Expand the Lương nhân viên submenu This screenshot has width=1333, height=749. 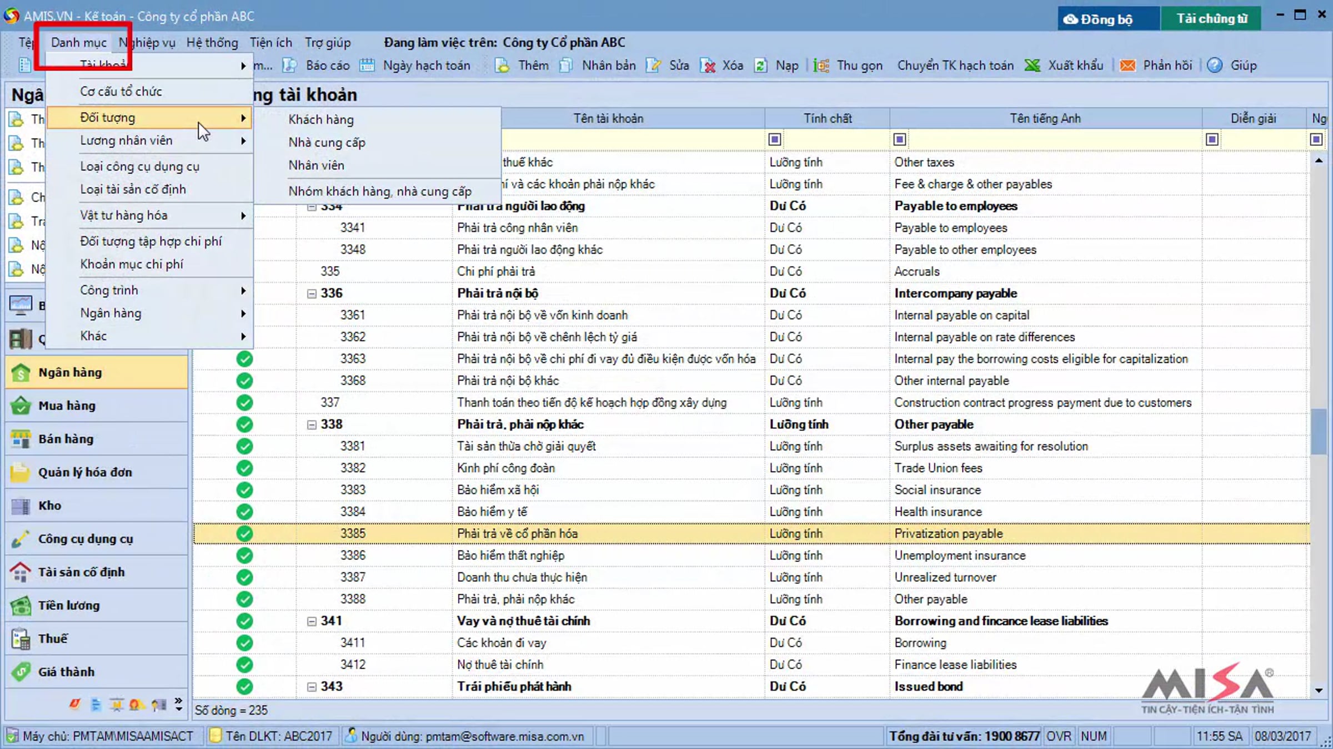pyautogui.click(x=150, y=141)
